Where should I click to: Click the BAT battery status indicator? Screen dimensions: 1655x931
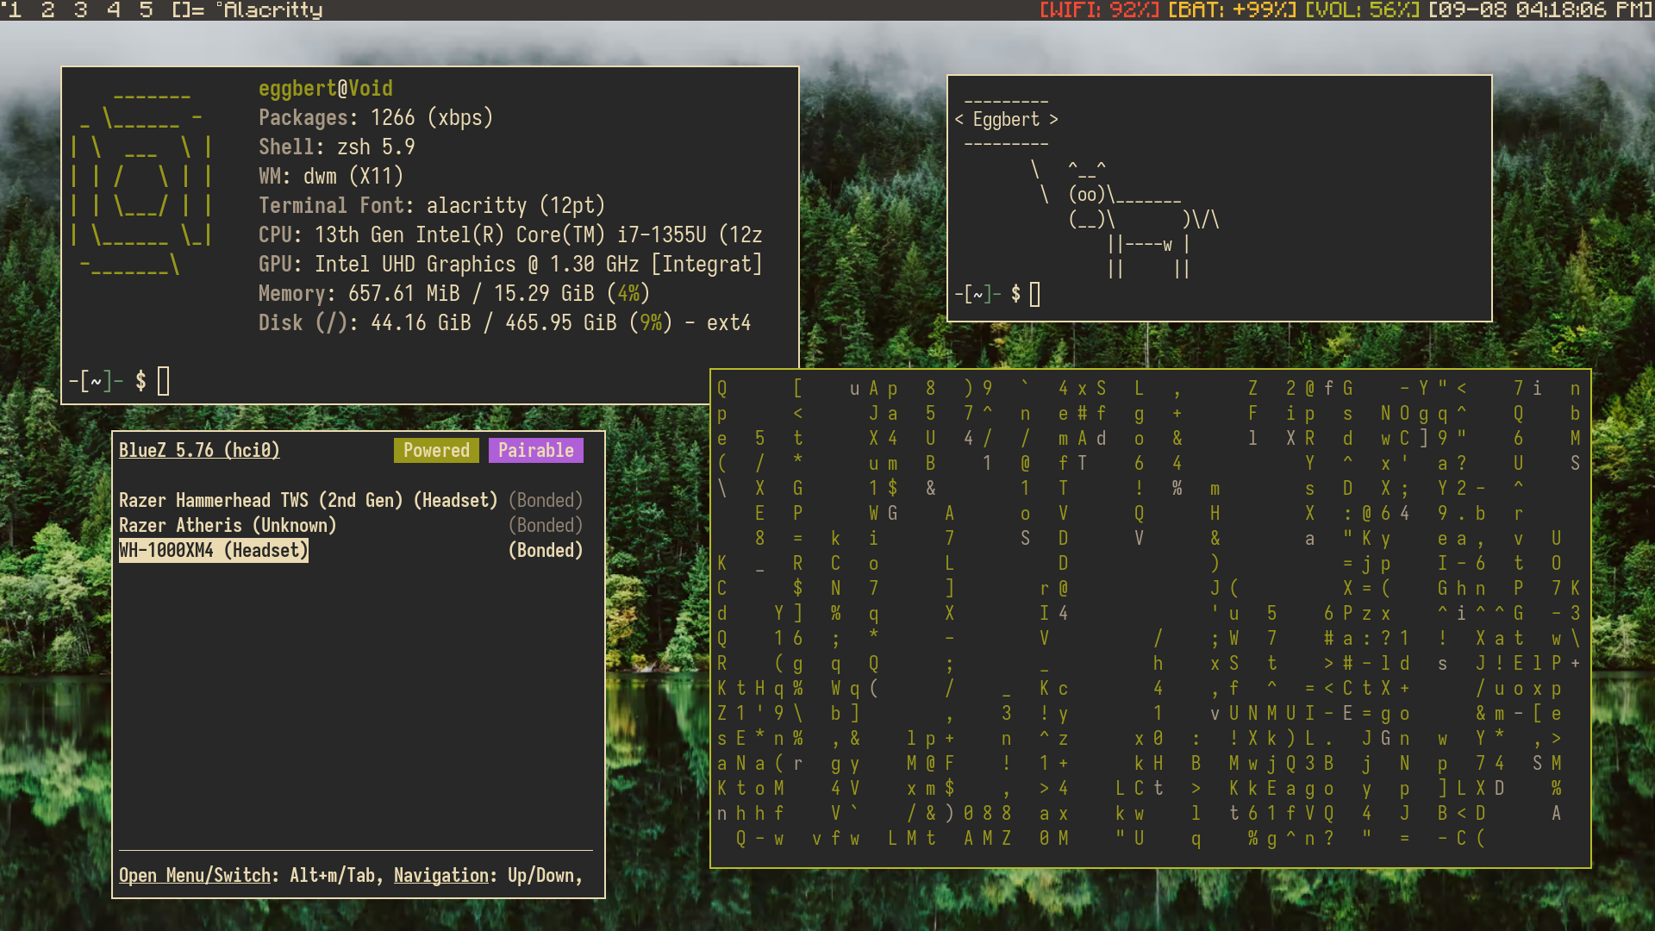(1231, 10)
